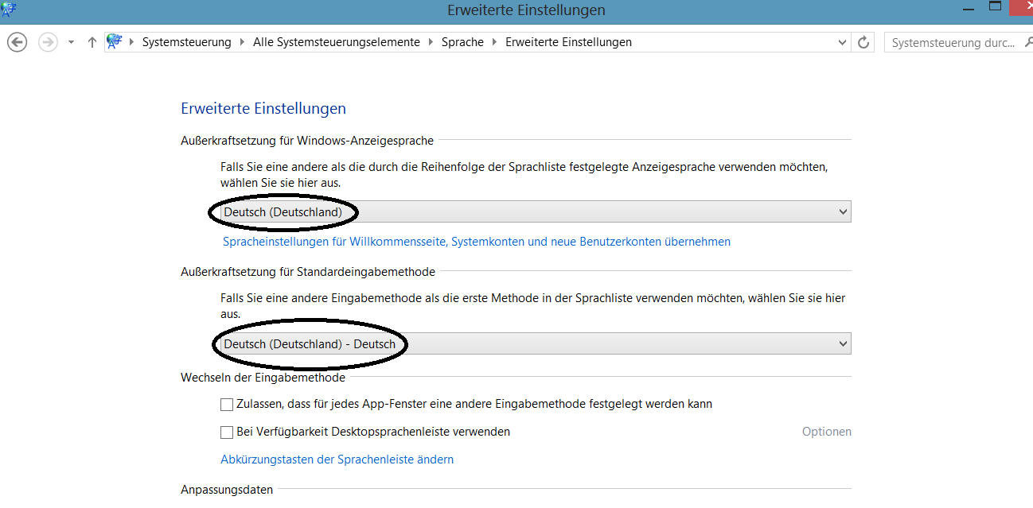Open address bar history dropdown
1033x508 pixels.
click(x=844, y=42)
